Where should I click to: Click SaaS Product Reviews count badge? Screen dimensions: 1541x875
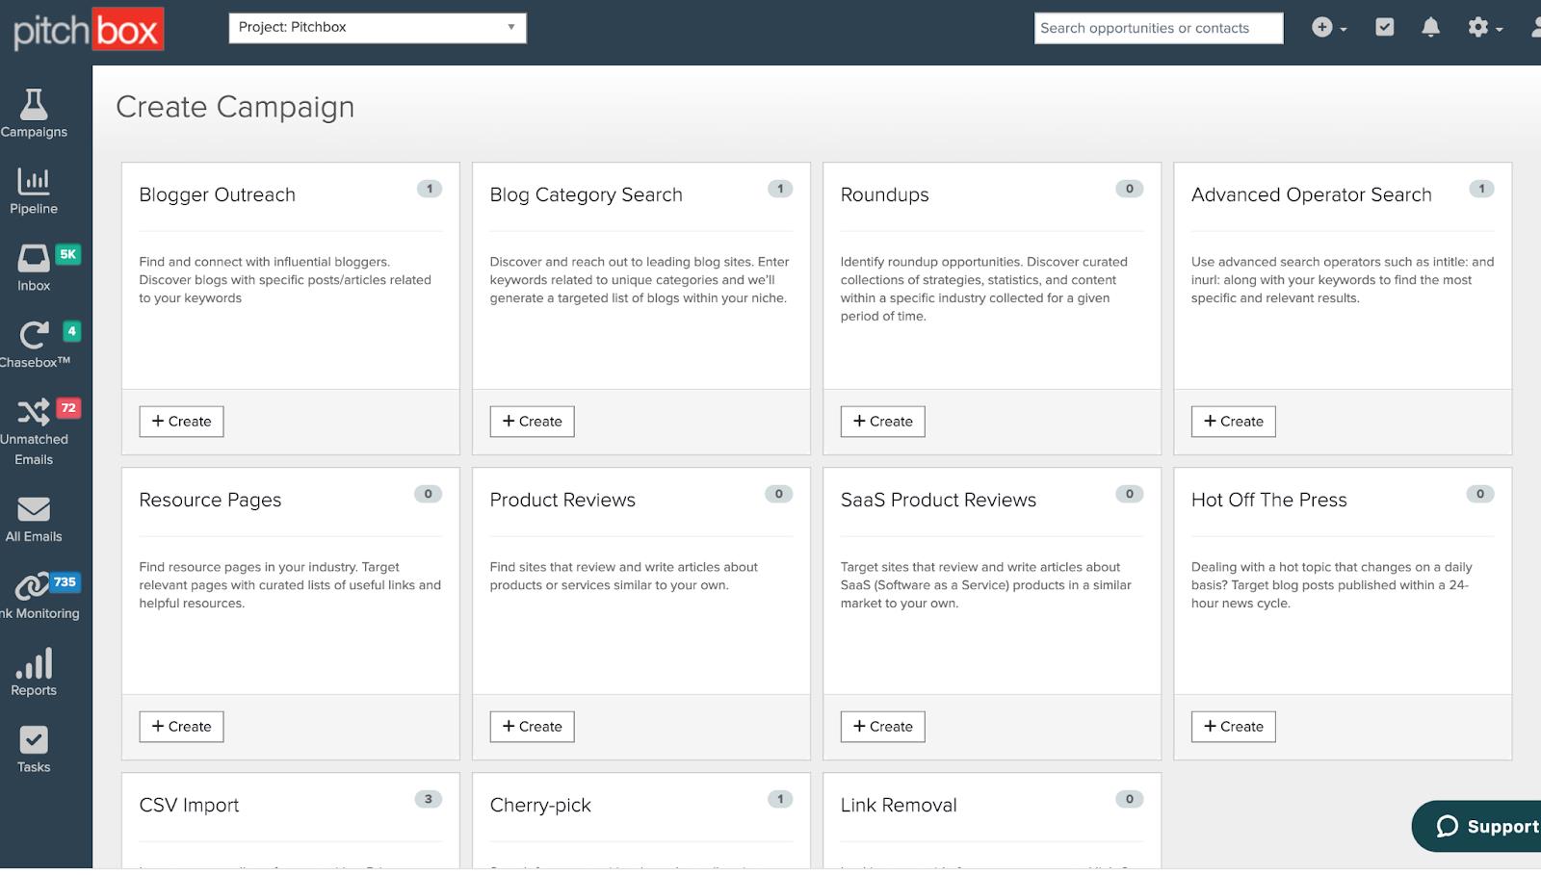point(1130,494)
